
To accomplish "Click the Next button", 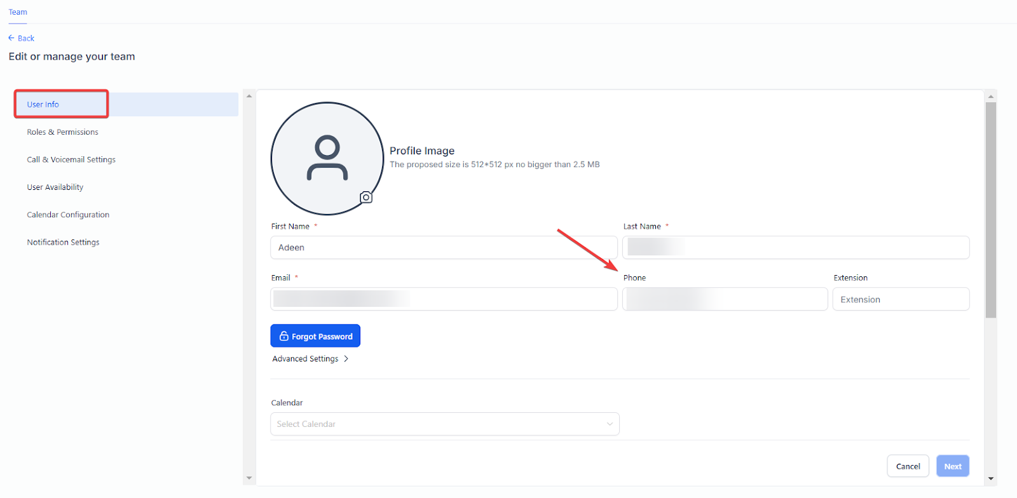I will 952,466.
